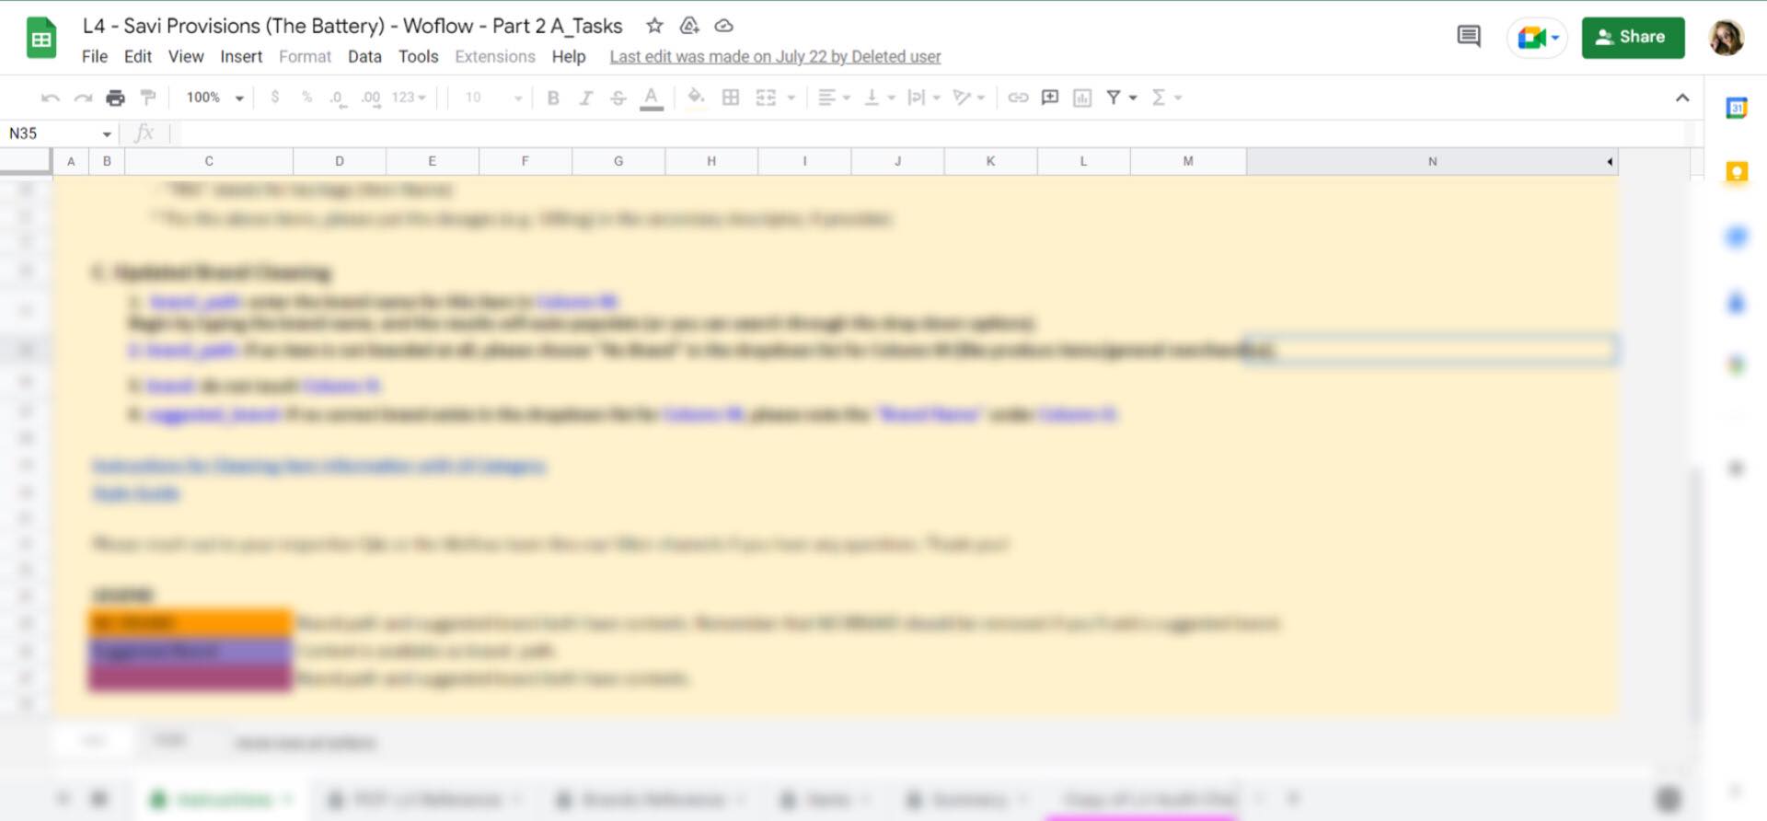The image size is (1767, 821).
Task: Insert a chart
Action: tap(1082, 98)
